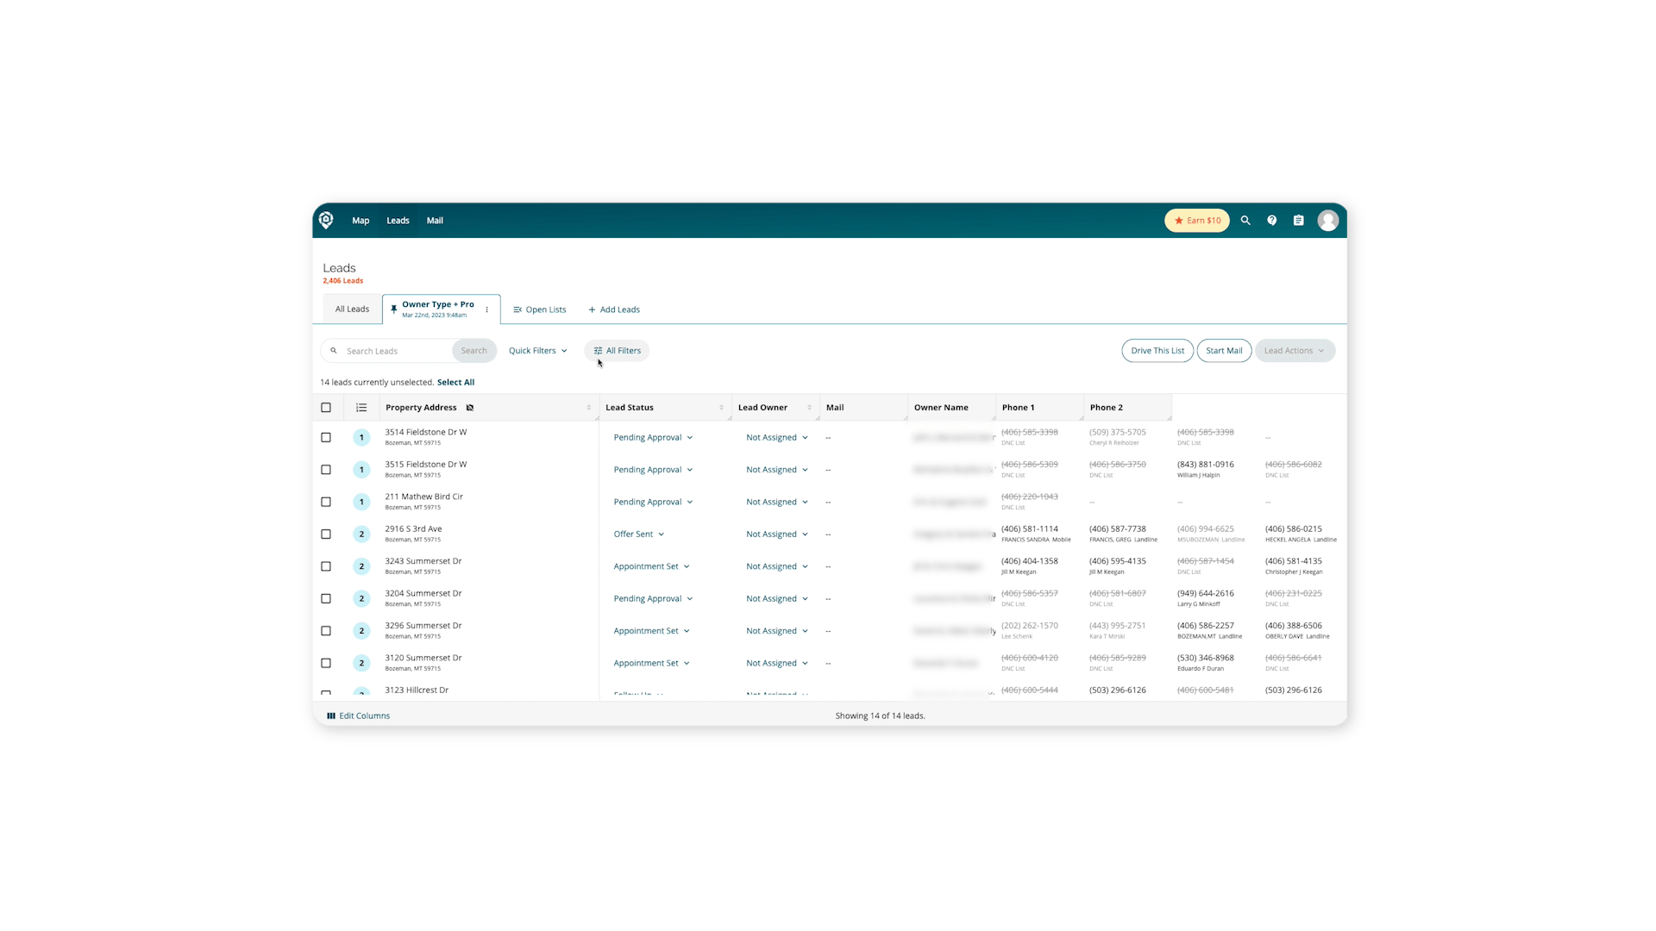The image size is (1656, 931).
Task: Click the Select All link
Action: (455, 383)
